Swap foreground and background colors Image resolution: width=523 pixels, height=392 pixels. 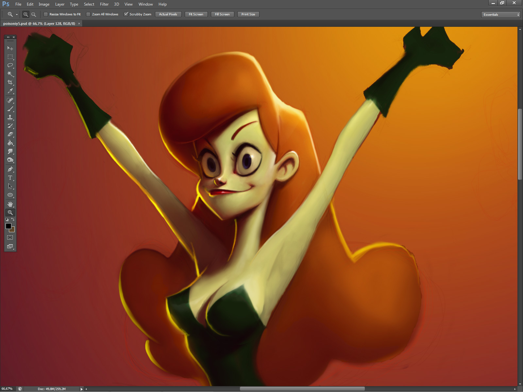pos(13,220)
